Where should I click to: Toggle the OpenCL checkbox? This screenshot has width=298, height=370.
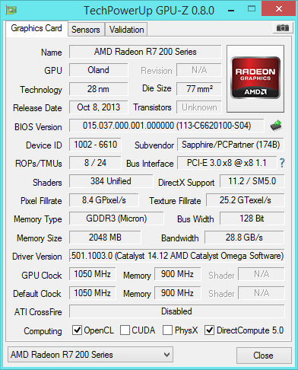click(x=77, y=330)
